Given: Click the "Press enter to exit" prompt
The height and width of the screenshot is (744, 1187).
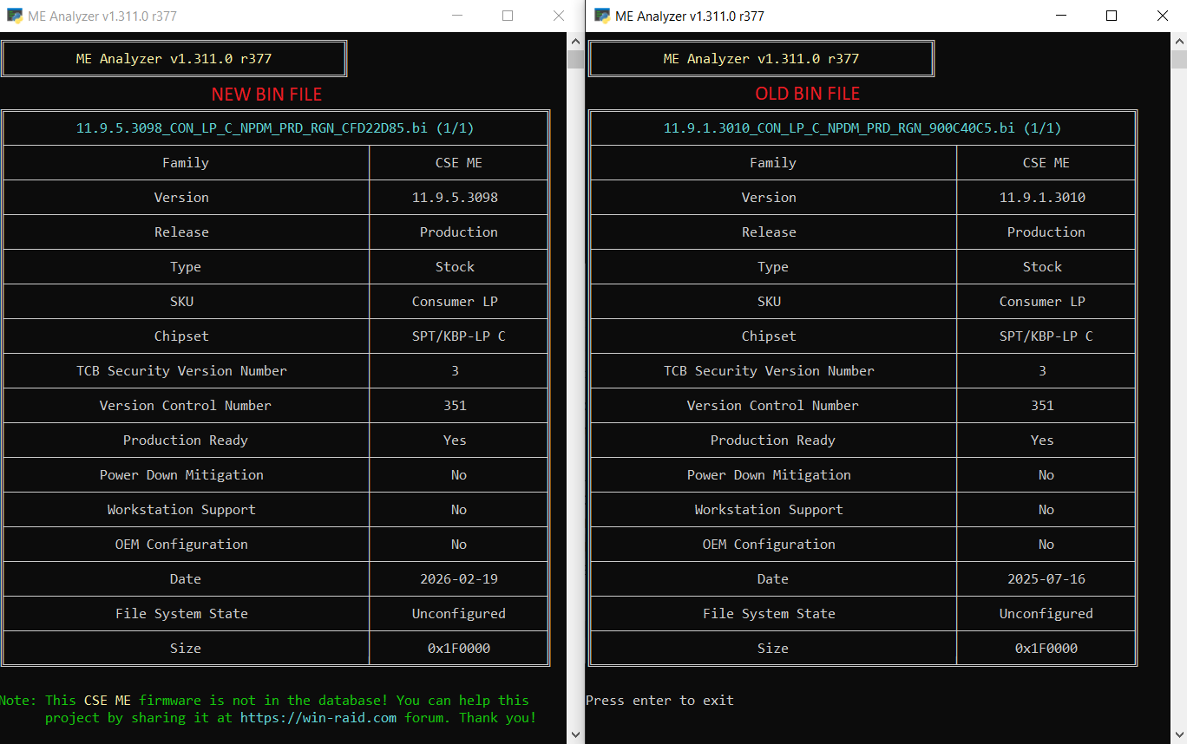Looking at the screenshot, I should click(x=659, y=701).
